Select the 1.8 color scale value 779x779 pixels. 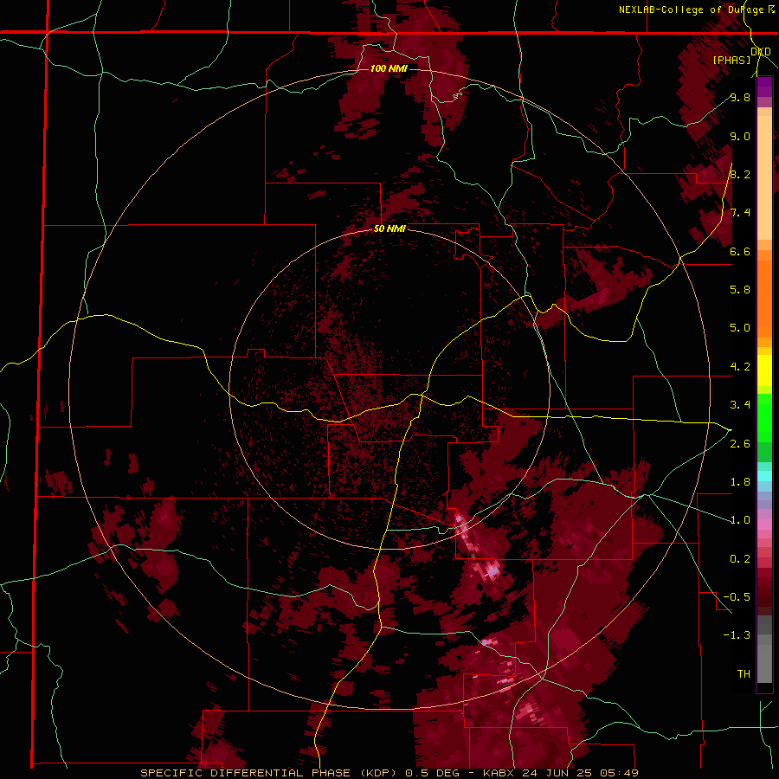[740, 482]
